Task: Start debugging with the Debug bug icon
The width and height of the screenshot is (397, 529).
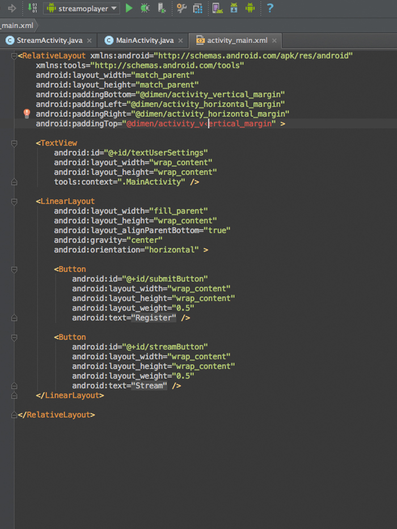Action: 145,8
